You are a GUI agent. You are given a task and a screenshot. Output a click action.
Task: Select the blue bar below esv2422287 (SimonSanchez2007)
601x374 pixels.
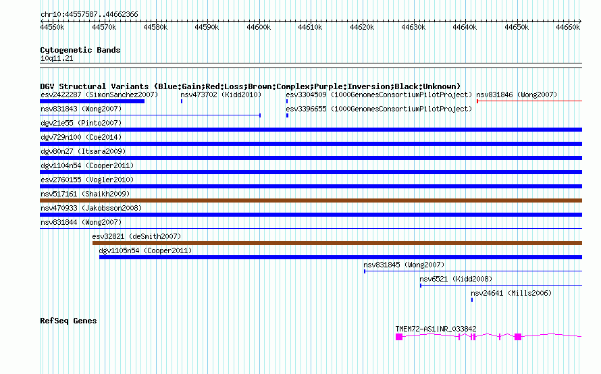tap(93, 101)
